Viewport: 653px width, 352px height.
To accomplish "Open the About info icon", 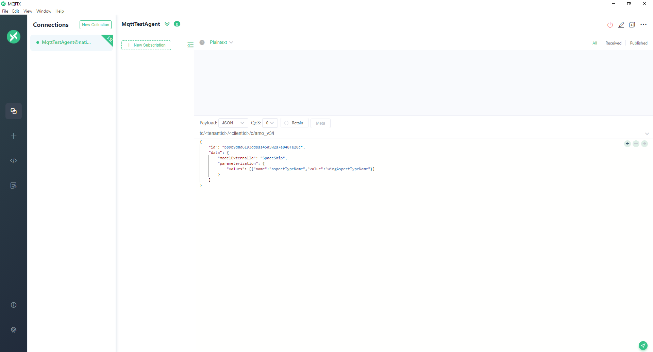I will tap(14, 305).
